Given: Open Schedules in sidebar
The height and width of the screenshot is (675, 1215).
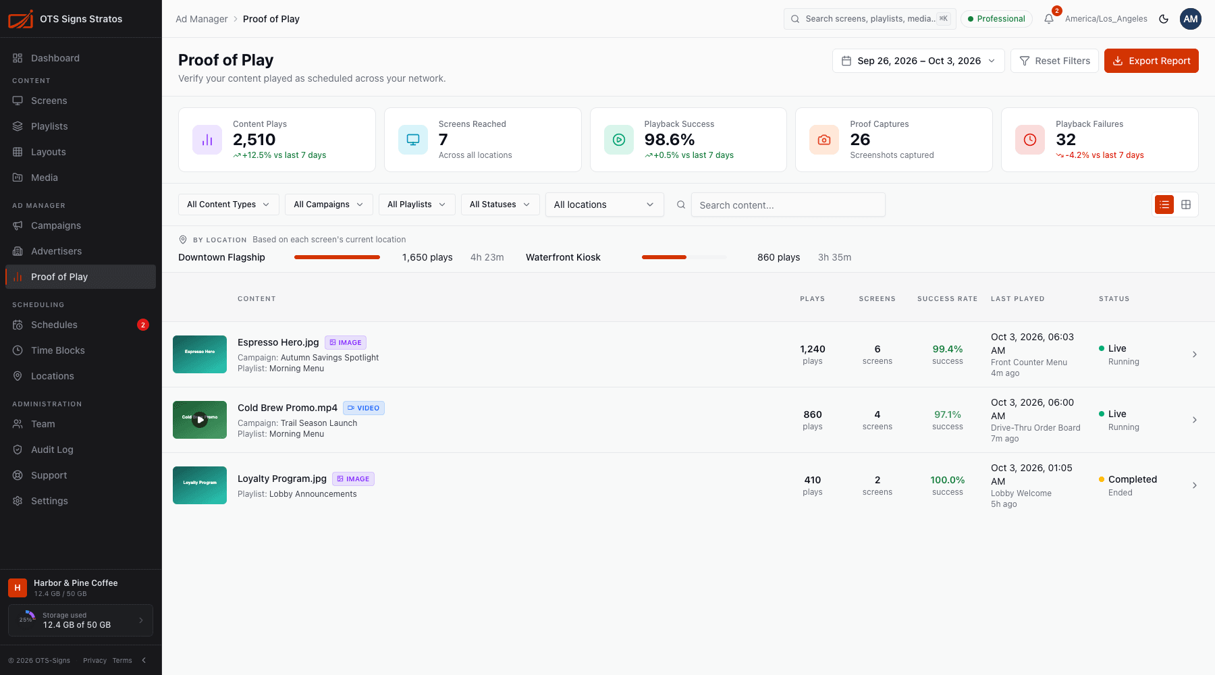Looking at the screenshot, I should tap(81, 325).
